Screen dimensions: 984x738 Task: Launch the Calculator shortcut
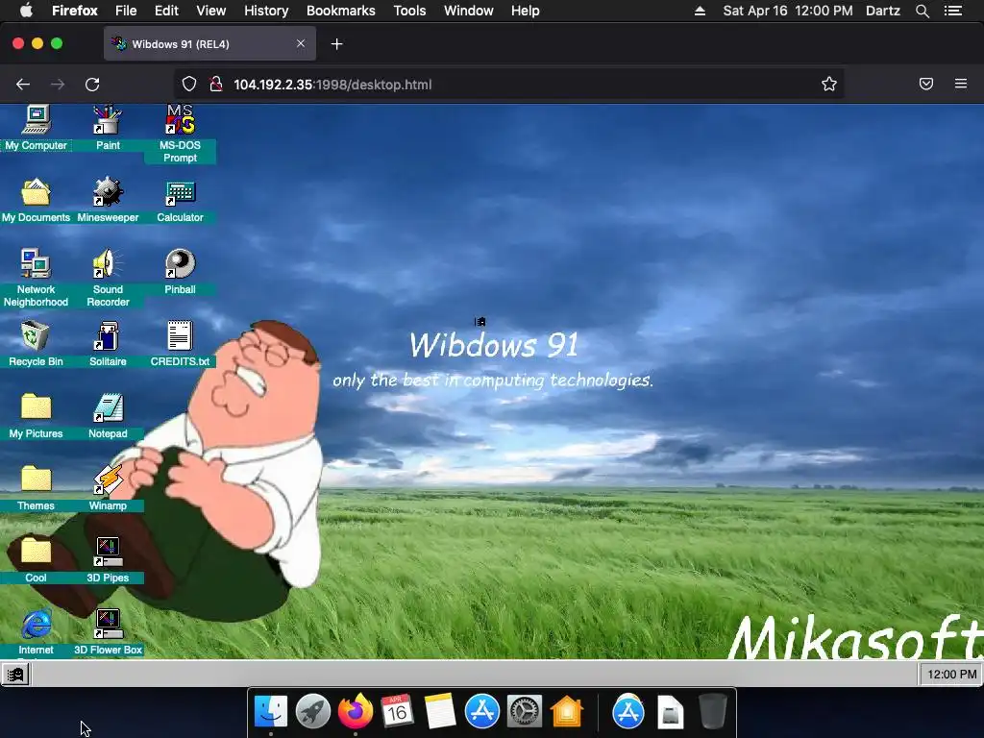(180, 200)
